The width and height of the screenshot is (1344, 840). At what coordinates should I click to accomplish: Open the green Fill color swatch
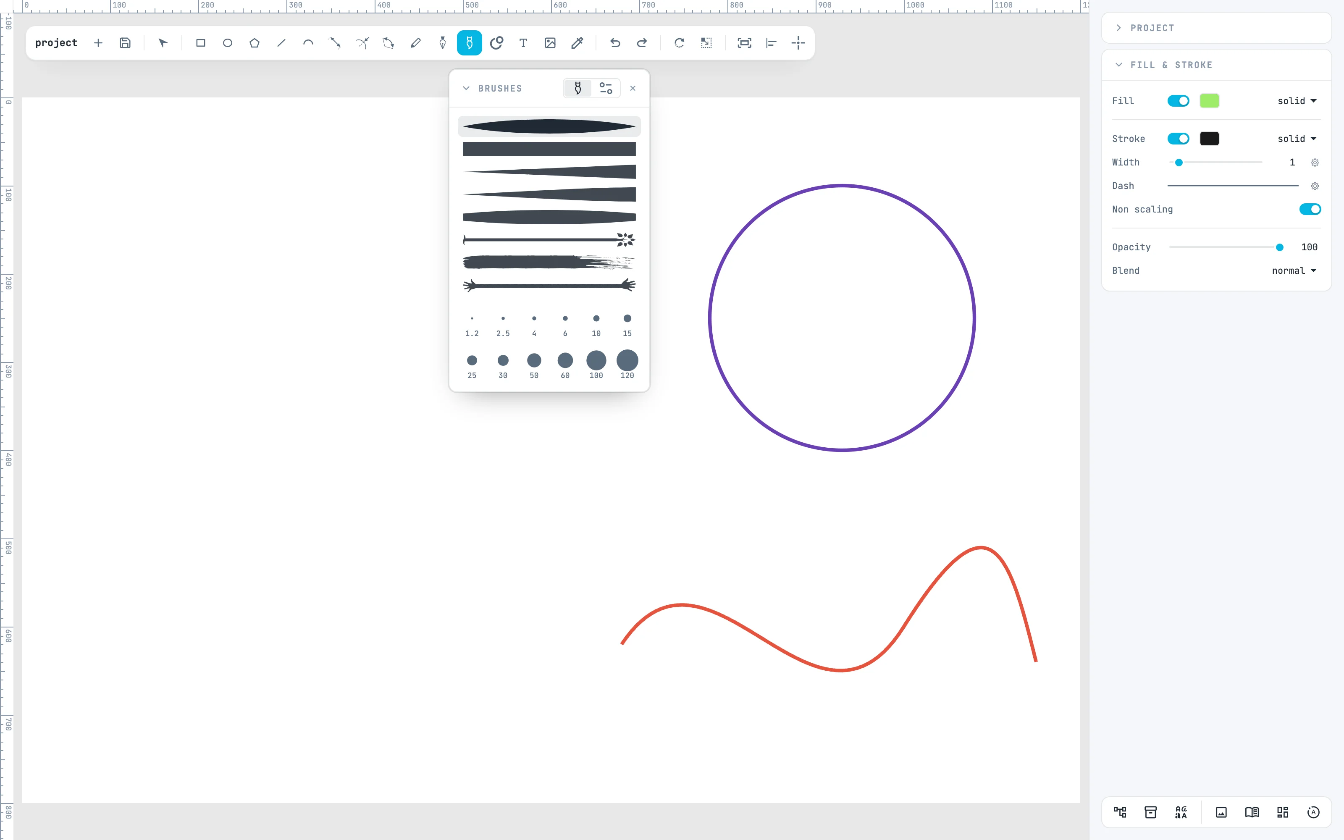(1209, 100)
